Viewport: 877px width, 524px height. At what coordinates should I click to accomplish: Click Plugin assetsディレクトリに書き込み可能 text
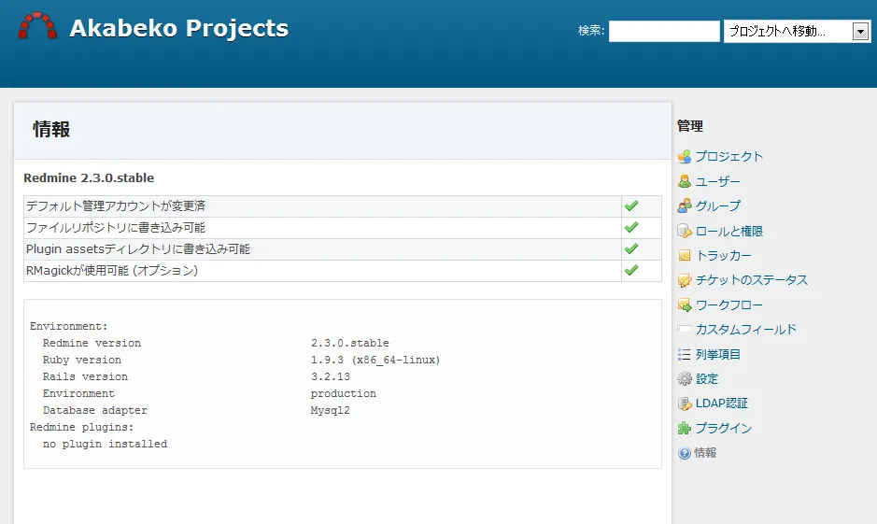tap(137, 248)
